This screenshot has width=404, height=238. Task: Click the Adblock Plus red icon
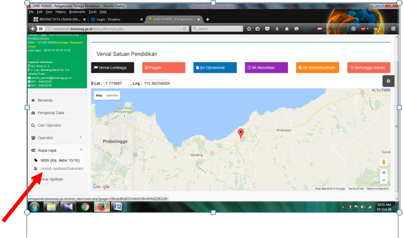pyautogui.click(x=363, y=29)
